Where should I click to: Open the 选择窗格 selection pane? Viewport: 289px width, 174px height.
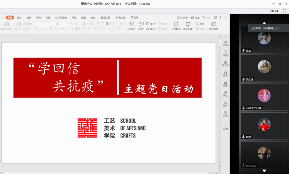coord(214,26)
